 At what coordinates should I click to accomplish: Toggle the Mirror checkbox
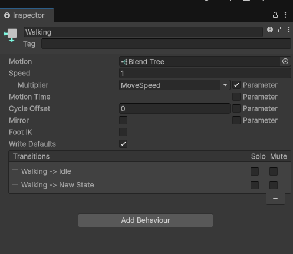tap(123, 120)
